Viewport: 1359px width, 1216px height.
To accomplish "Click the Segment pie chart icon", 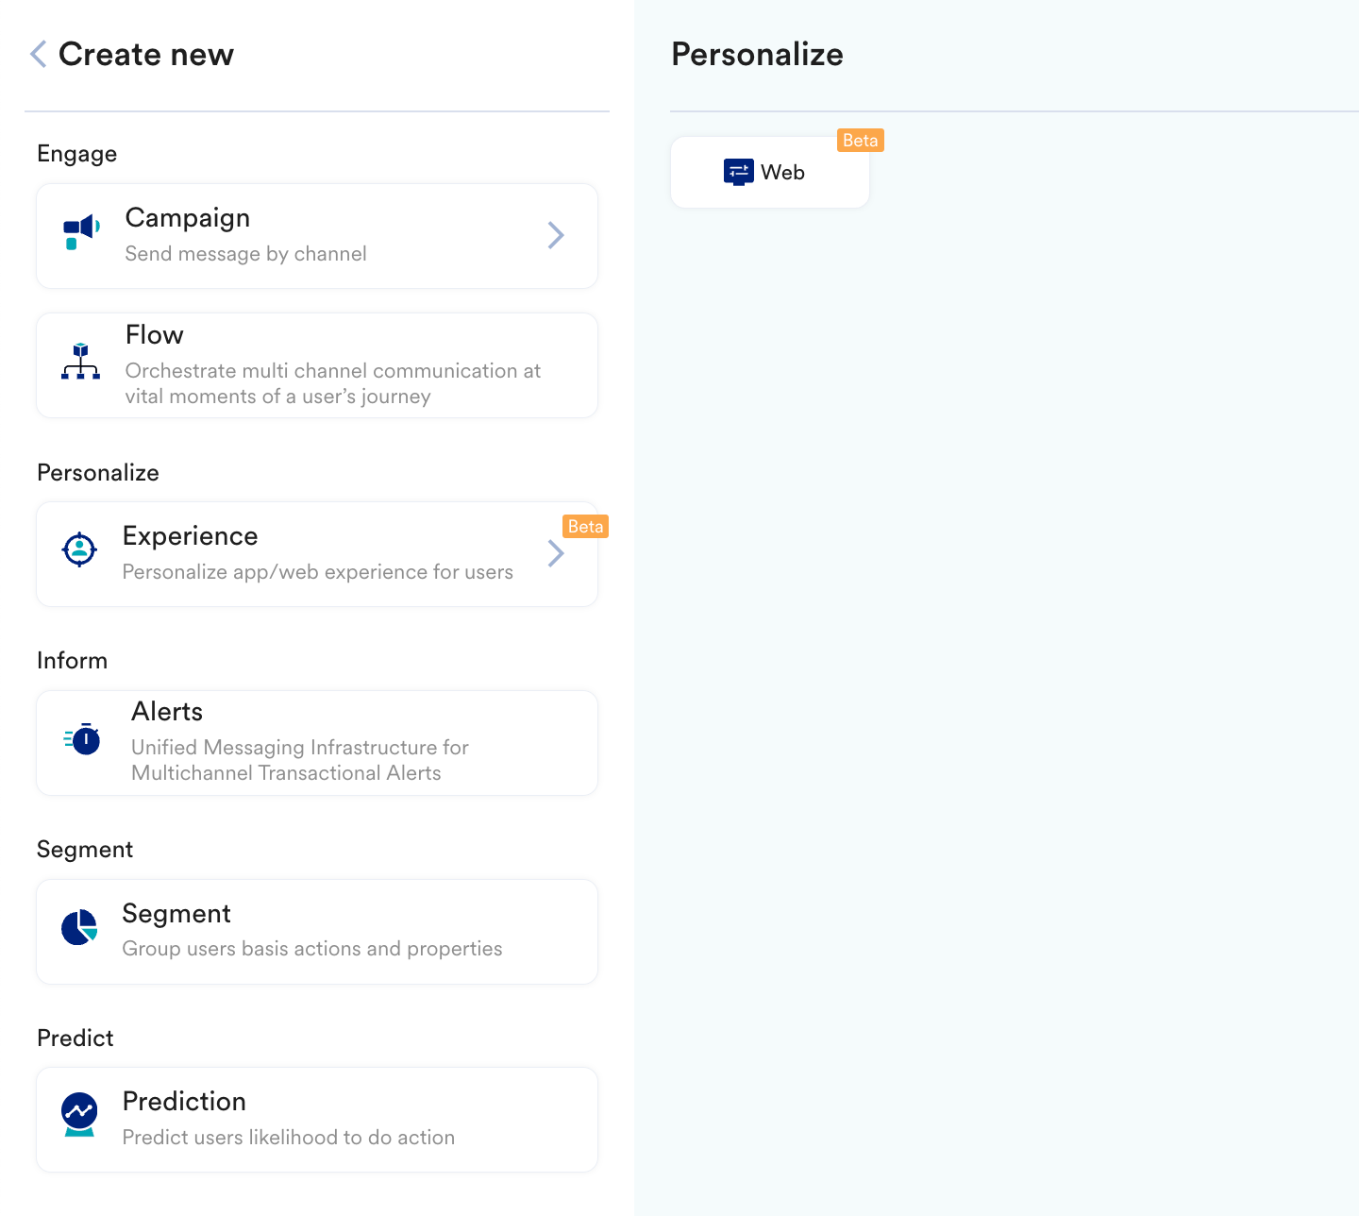I will tap(79, 927).
